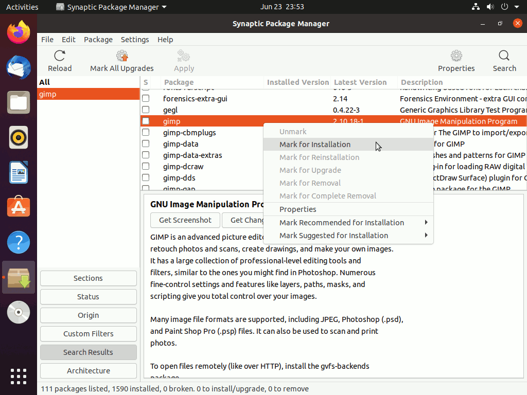Open the Help menu
527x395 pixels.
coord(165,39)
